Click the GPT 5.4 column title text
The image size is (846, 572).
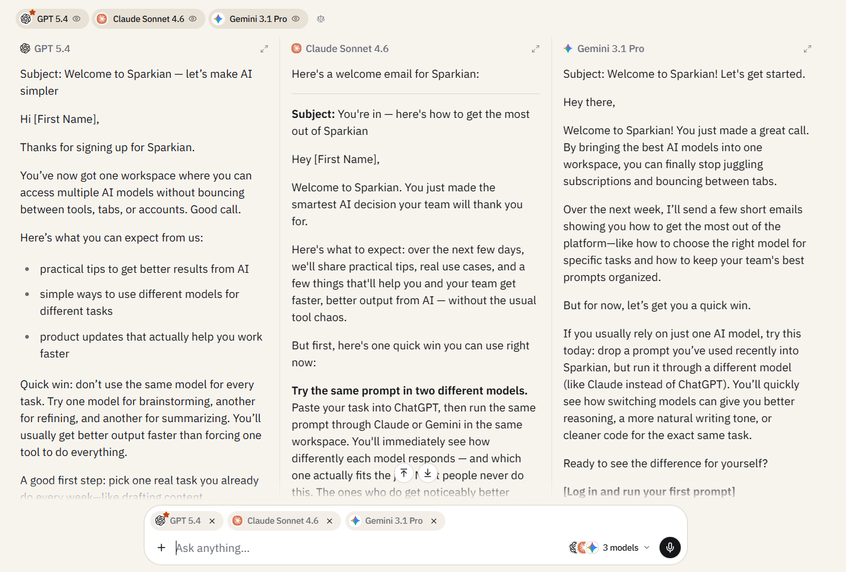point(52,48)
